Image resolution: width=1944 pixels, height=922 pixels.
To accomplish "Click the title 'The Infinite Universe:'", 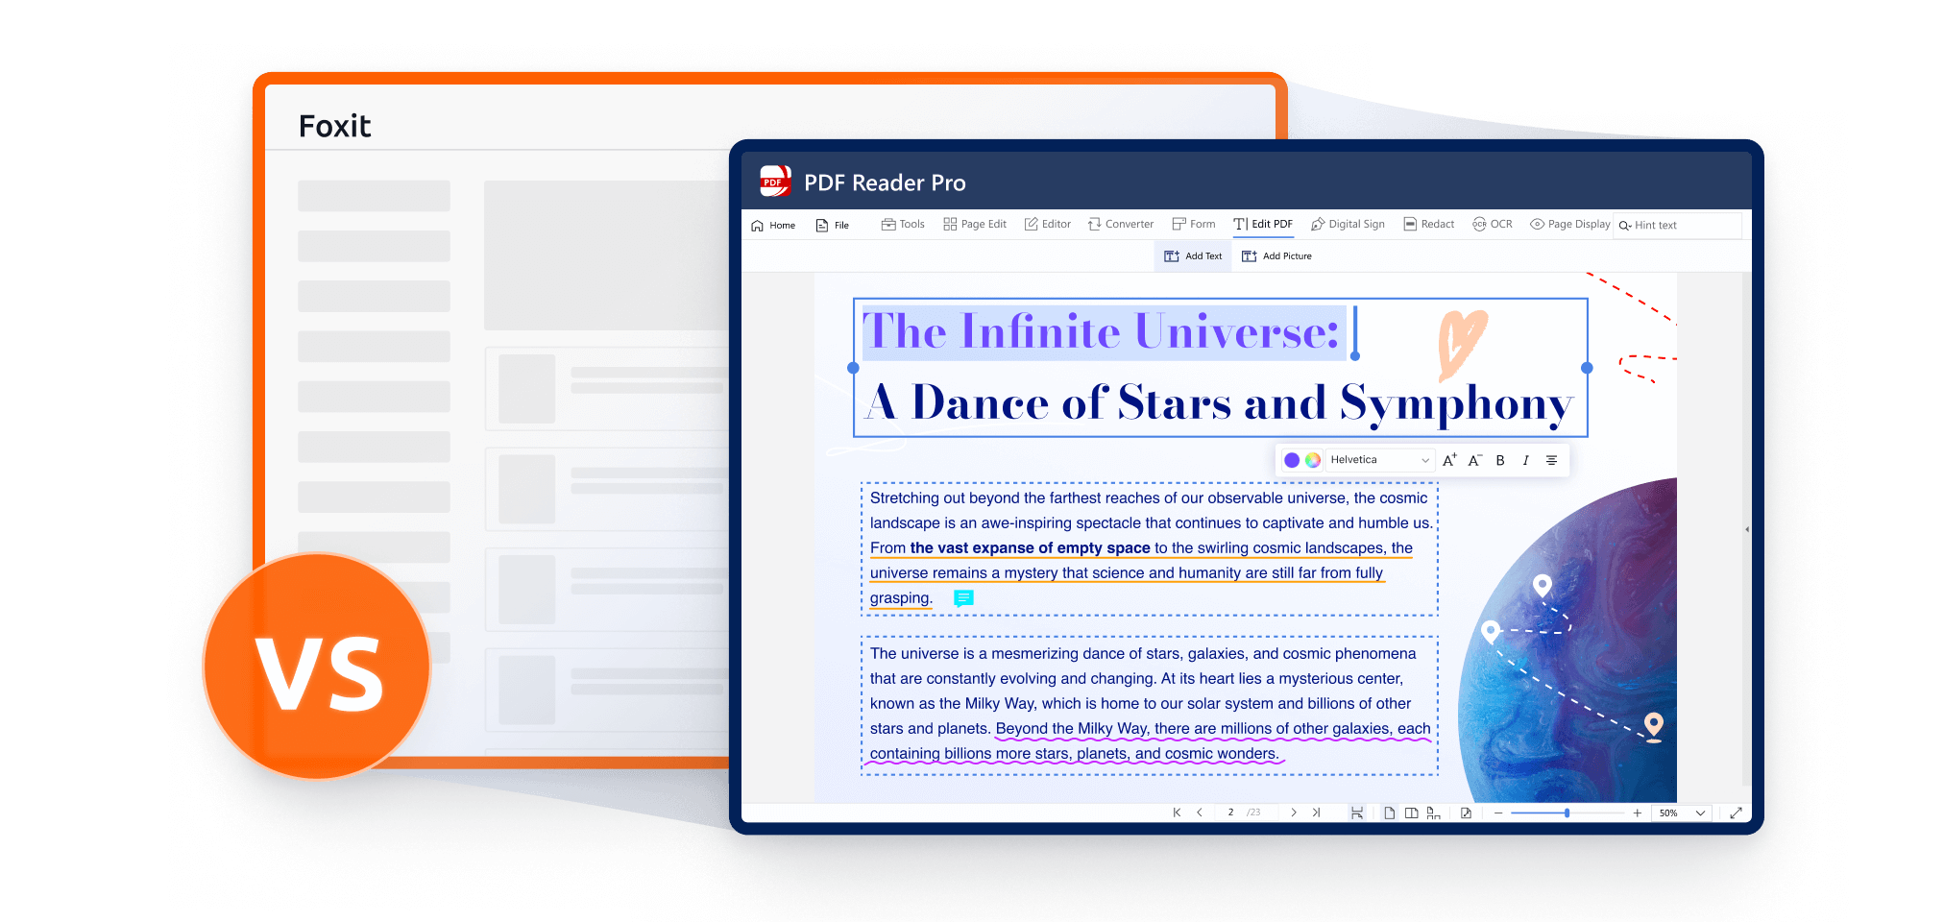I will [1101, 331].
